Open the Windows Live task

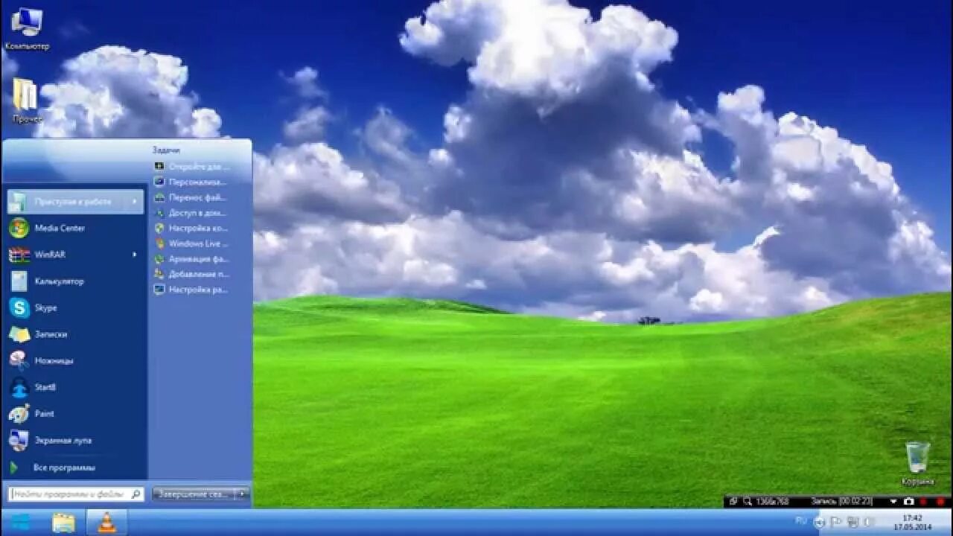(x=191, y=243)
